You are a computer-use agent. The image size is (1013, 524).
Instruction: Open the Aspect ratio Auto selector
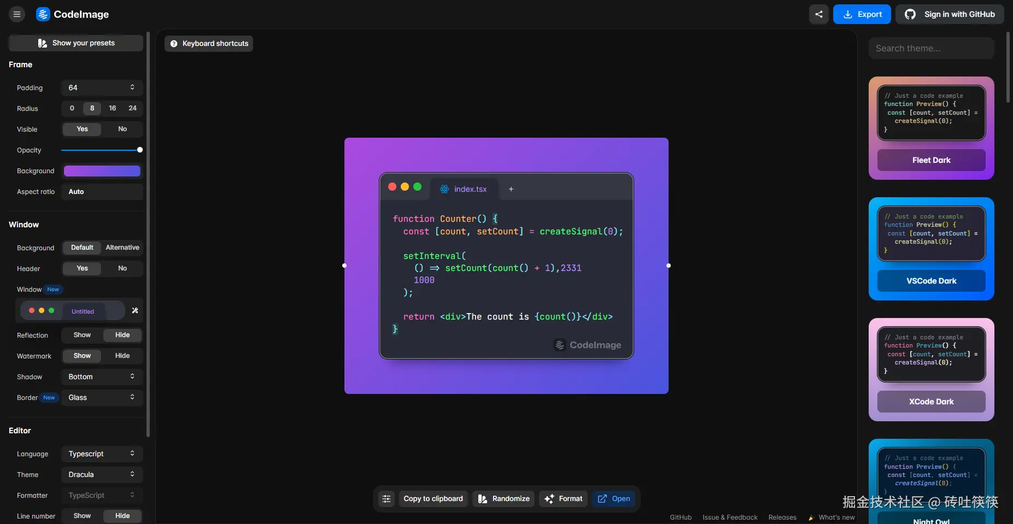[x=102, y=192]
